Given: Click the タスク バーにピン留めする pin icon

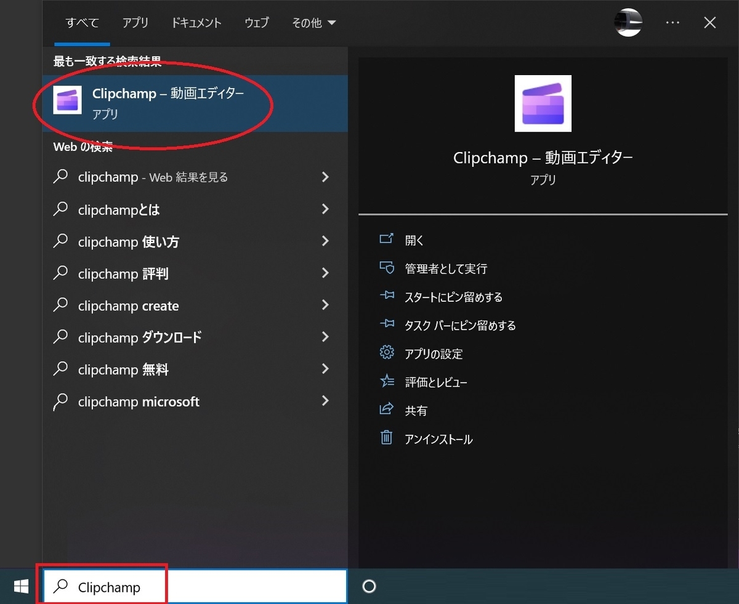Looking at the screenshot, I should pyautogui.click(x=387, y=325).
